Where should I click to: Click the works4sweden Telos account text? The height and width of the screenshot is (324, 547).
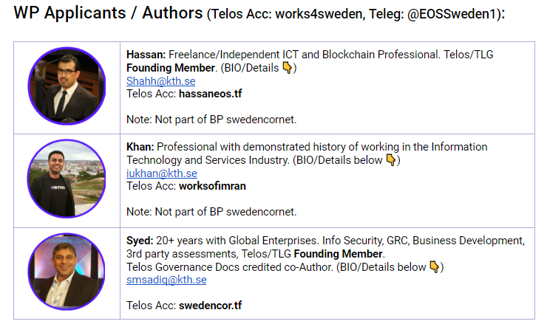tap(319, 14)
